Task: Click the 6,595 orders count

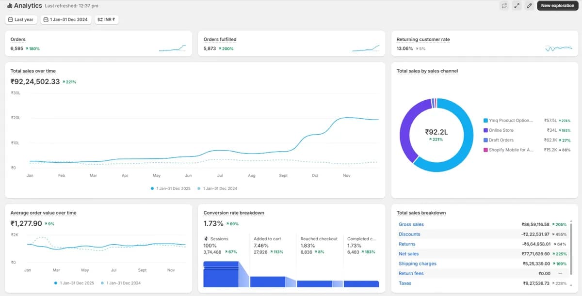Action: coord(17,48)
